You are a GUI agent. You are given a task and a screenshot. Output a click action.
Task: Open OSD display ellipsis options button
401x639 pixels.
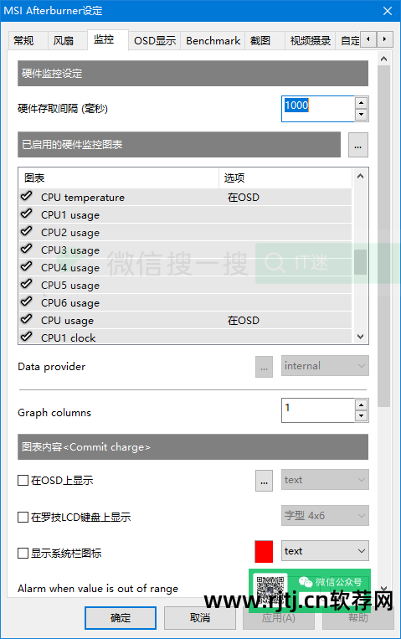tap(264, 481)
